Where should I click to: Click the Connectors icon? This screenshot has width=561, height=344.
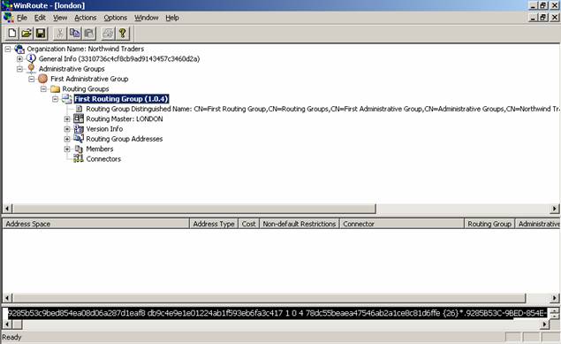coord(79,158)
